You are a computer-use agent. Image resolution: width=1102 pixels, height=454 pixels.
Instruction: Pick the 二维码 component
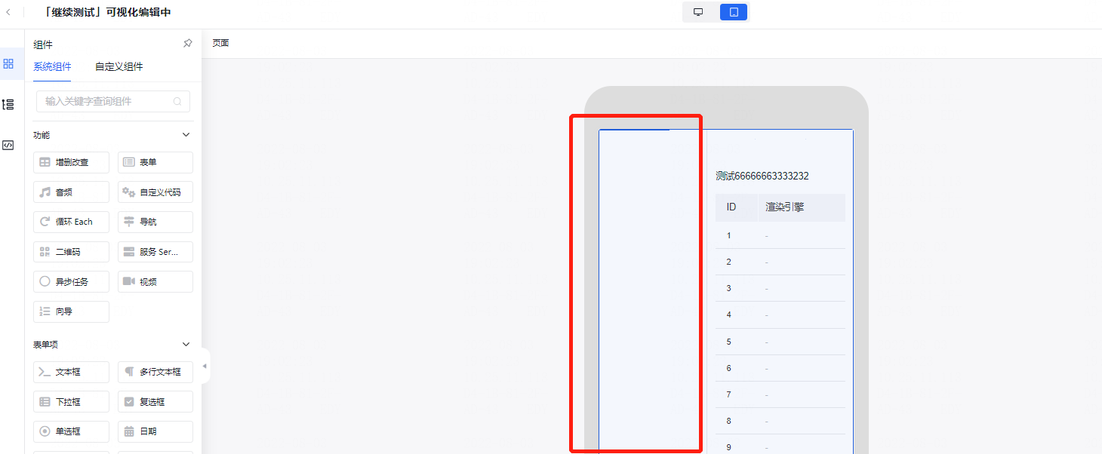(72, 252)
